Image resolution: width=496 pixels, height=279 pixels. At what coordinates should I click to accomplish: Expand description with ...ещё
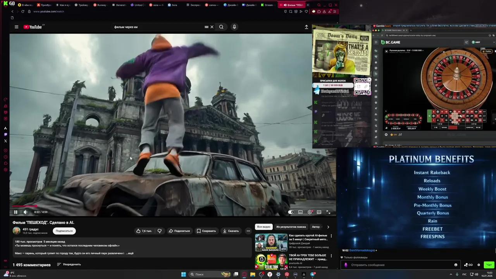(x=129, y=253)
